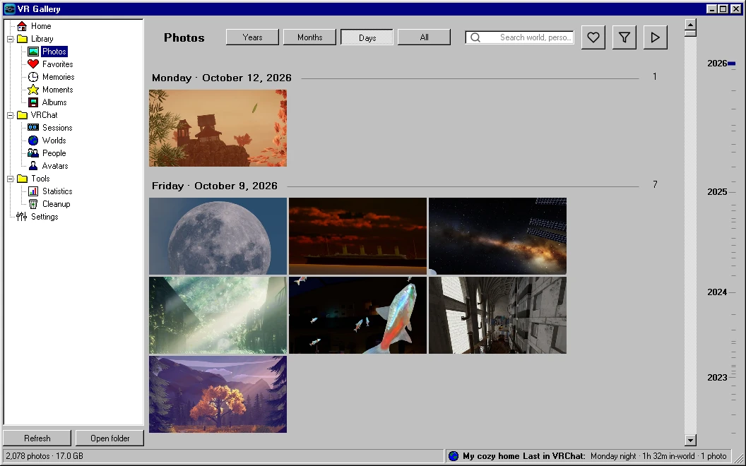
Task: Click the Tools folder icon
Action: [x=22, y=179]
